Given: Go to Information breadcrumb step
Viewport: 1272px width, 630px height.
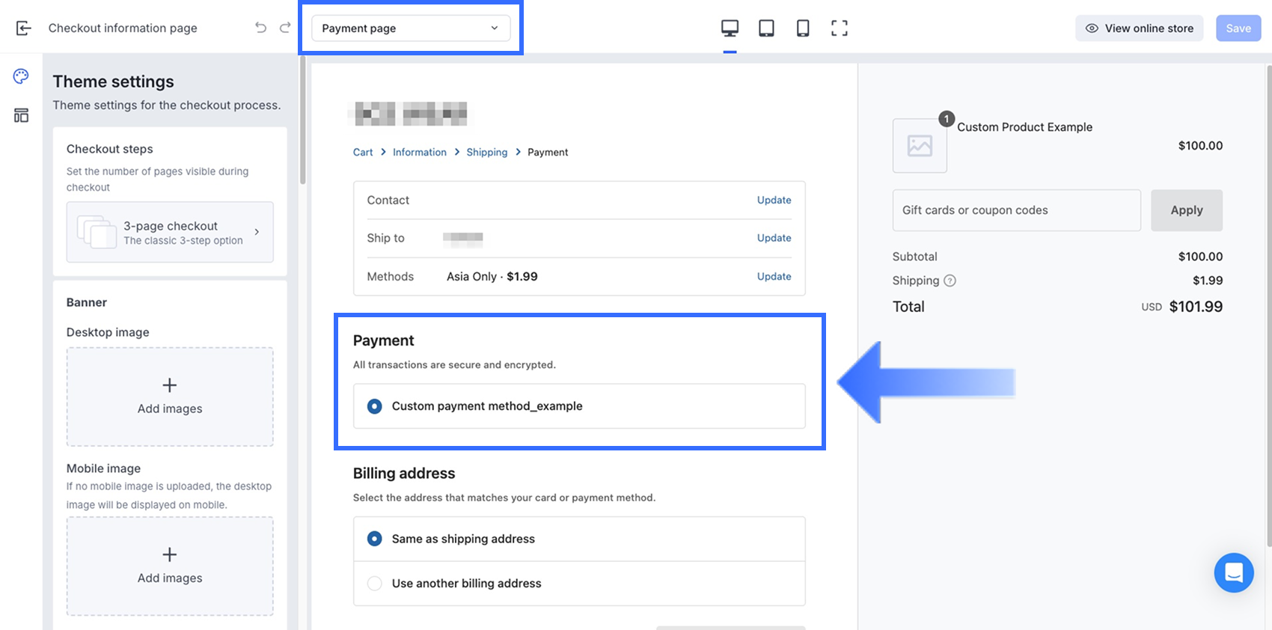Looking at the screenshot, I should click(419, 152).
